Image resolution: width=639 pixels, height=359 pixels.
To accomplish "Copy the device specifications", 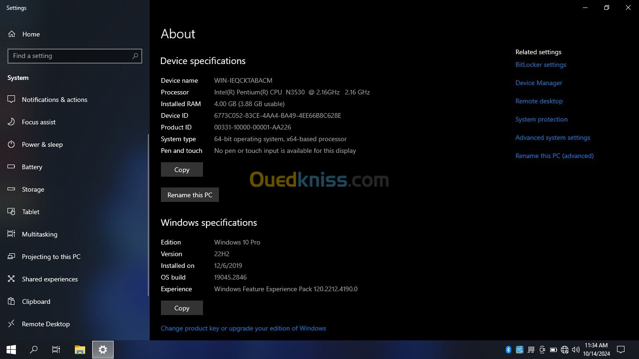I will pyautogui.click(x=182, y=170).
